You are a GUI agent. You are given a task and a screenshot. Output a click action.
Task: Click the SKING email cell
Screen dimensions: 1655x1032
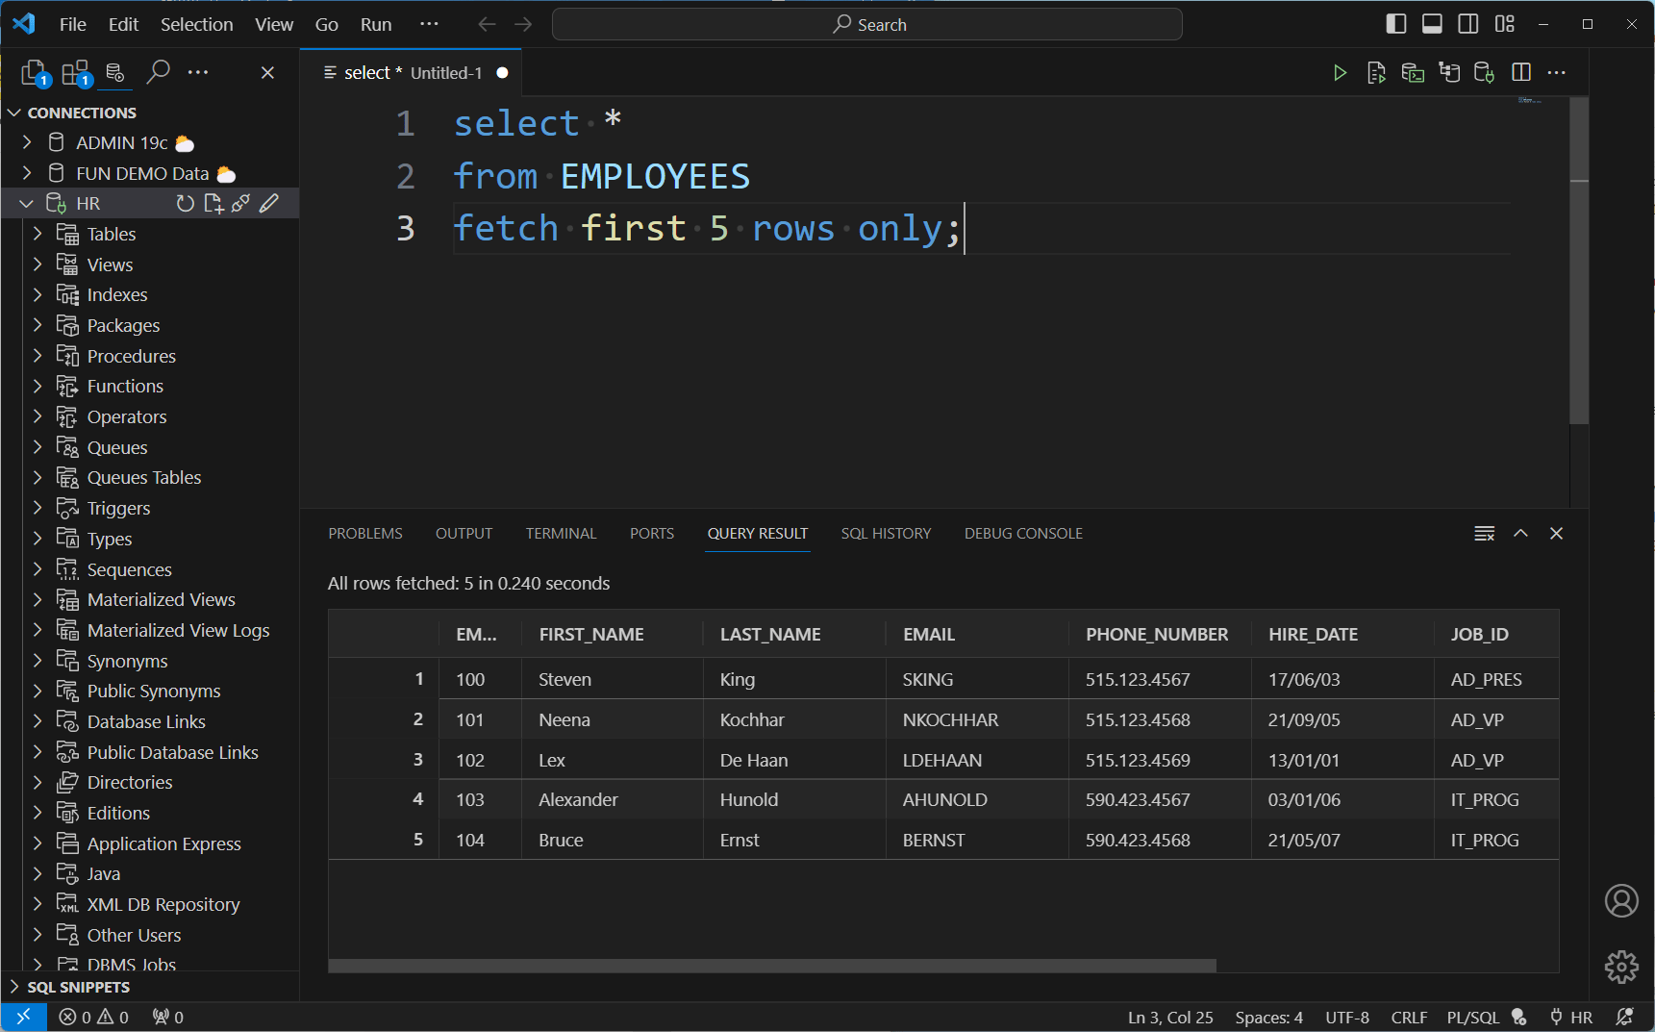977,679
